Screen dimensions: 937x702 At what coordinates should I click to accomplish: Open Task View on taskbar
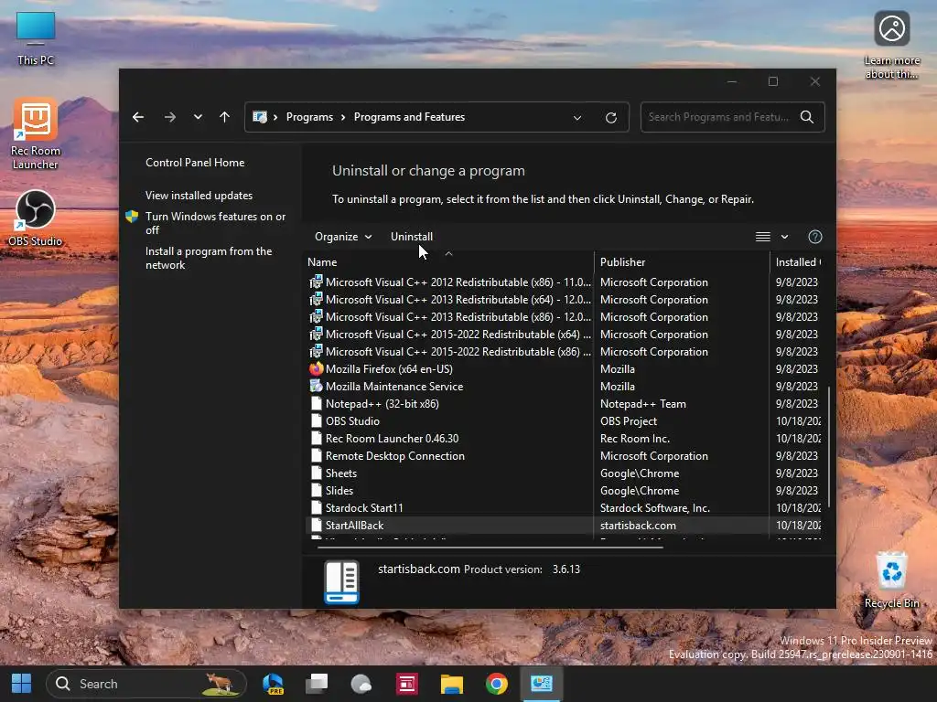[317, 684]
